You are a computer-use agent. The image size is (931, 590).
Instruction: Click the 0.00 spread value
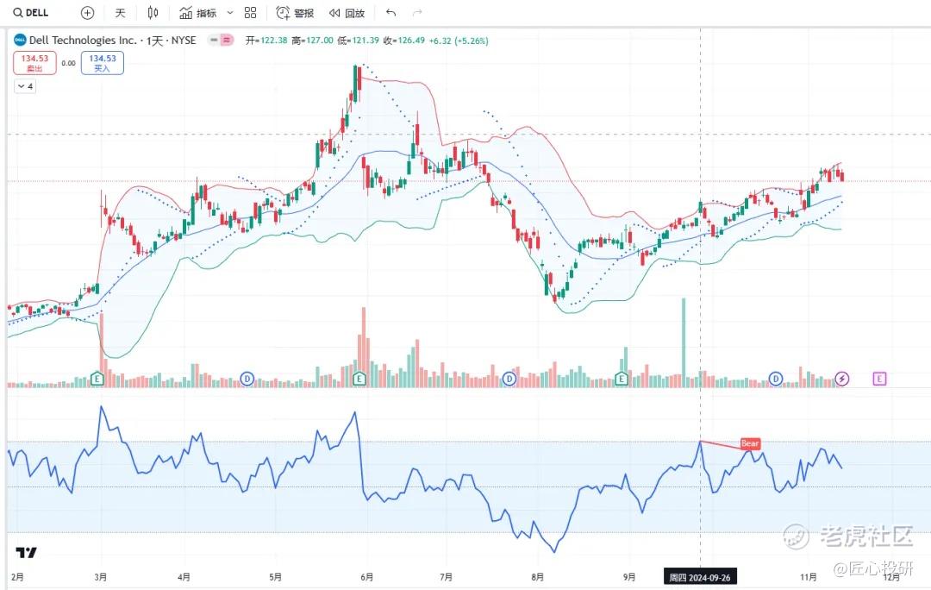(69, 63)
